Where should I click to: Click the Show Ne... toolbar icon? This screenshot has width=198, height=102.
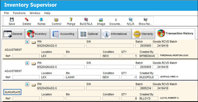(145, 19)
